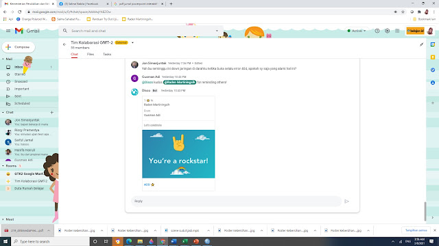Click the Compose button
The width and height of the screenshot is (439, 246).
coord(19,47)
